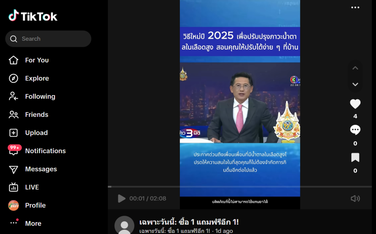The image size is (376, 234).
Task: Open the three-dot options menu at the top right
Action: pos(355,7)
